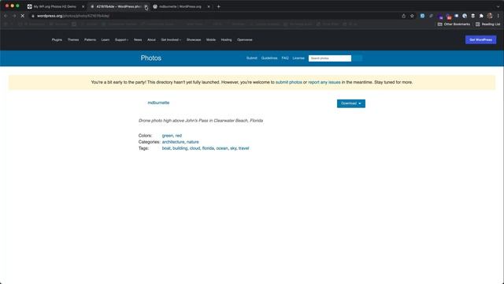The image size is (504, 284).
Task: Open Other Bookmarks folder
Action: point(454,24)
